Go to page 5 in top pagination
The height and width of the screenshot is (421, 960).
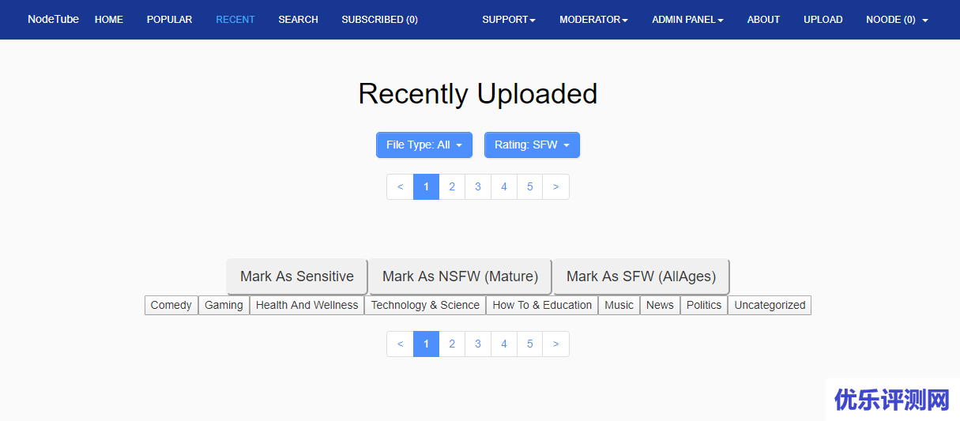pyautogui.click(x=530, y=187)
